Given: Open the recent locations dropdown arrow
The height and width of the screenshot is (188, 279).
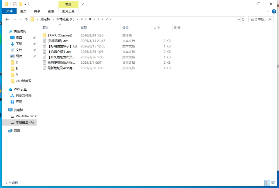Looking at the screenshot, I should (x=21, y=19).
